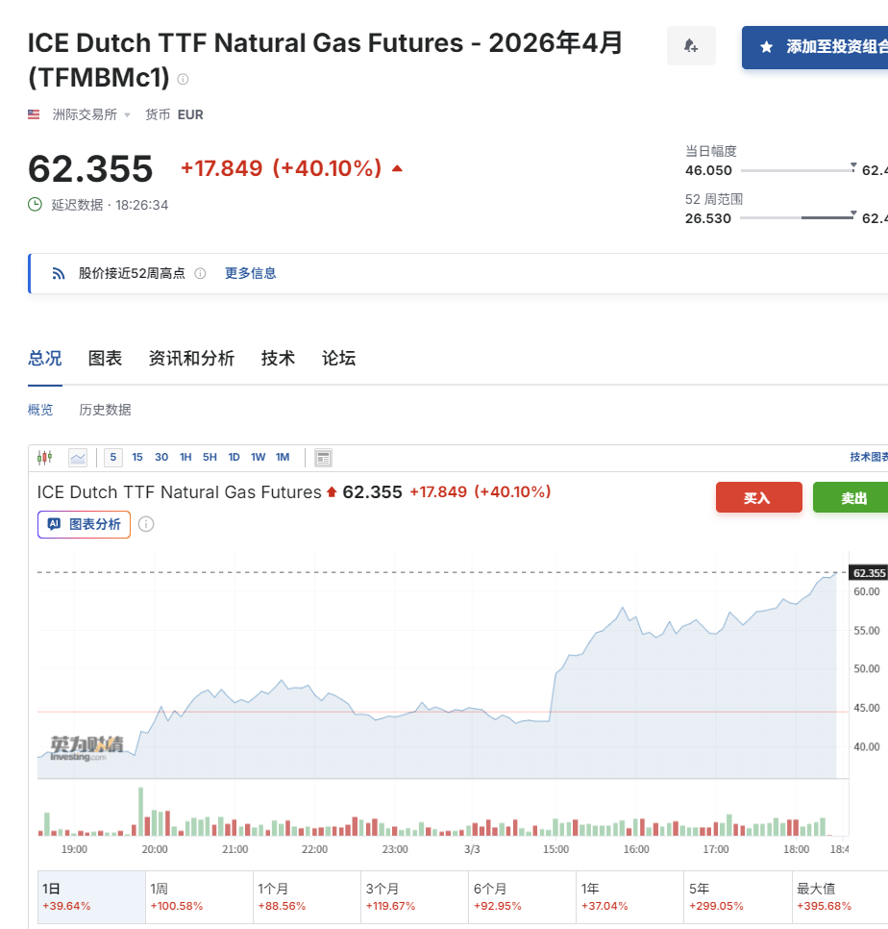The image size is (888, 929).
Task: Open the 更多信息 link
Action: [250, 273]
